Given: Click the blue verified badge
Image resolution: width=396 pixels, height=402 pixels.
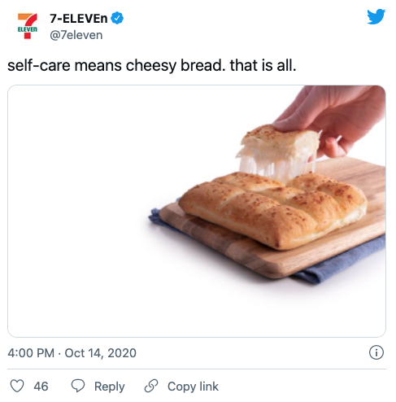Looking at the screenshot, I should [117, 18].
